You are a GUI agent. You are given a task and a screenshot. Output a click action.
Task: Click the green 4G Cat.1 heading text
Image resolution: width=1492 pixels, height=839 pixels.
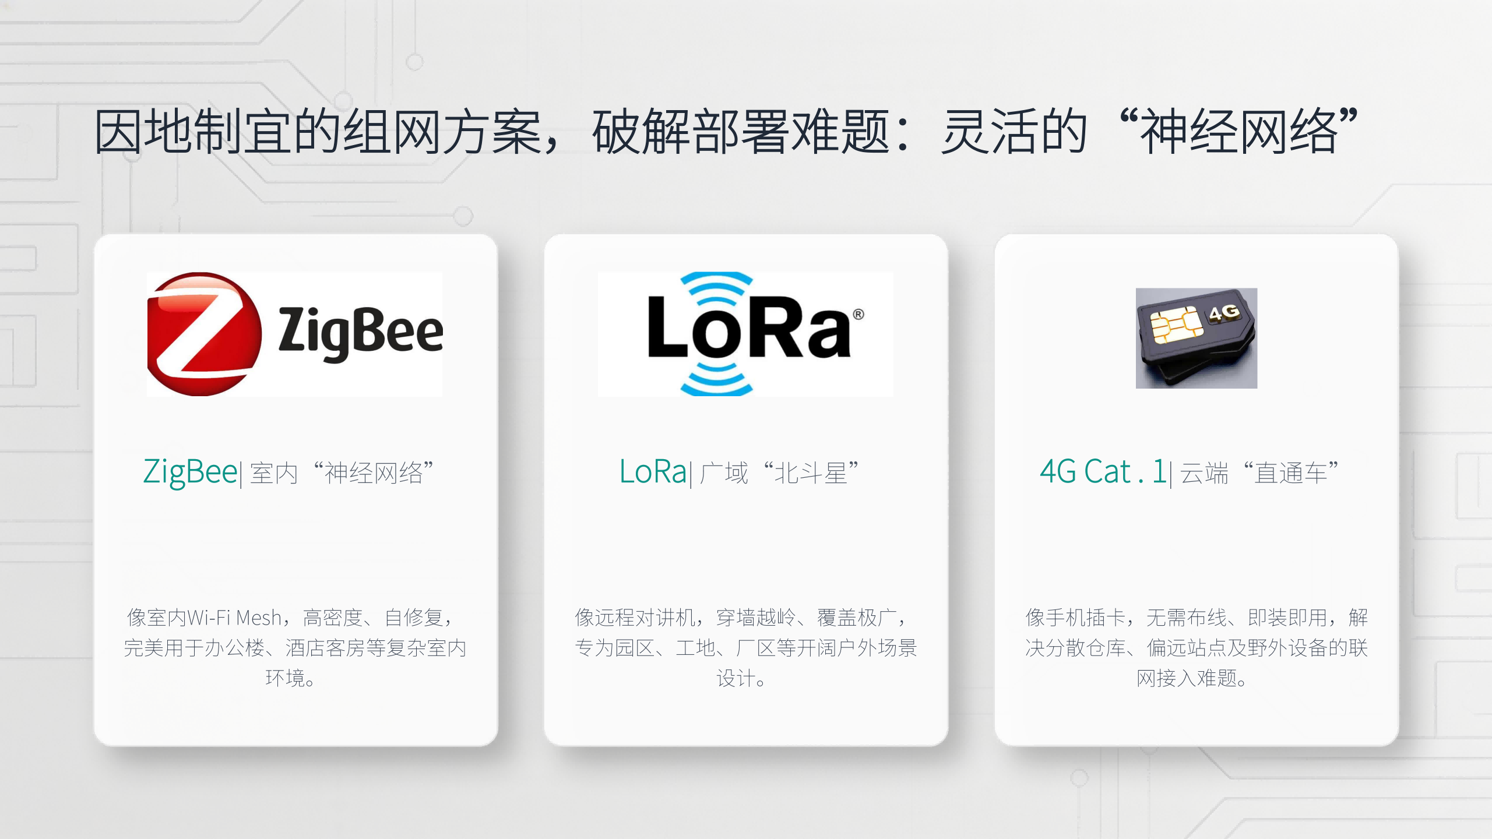click(x=1103, y=472)
